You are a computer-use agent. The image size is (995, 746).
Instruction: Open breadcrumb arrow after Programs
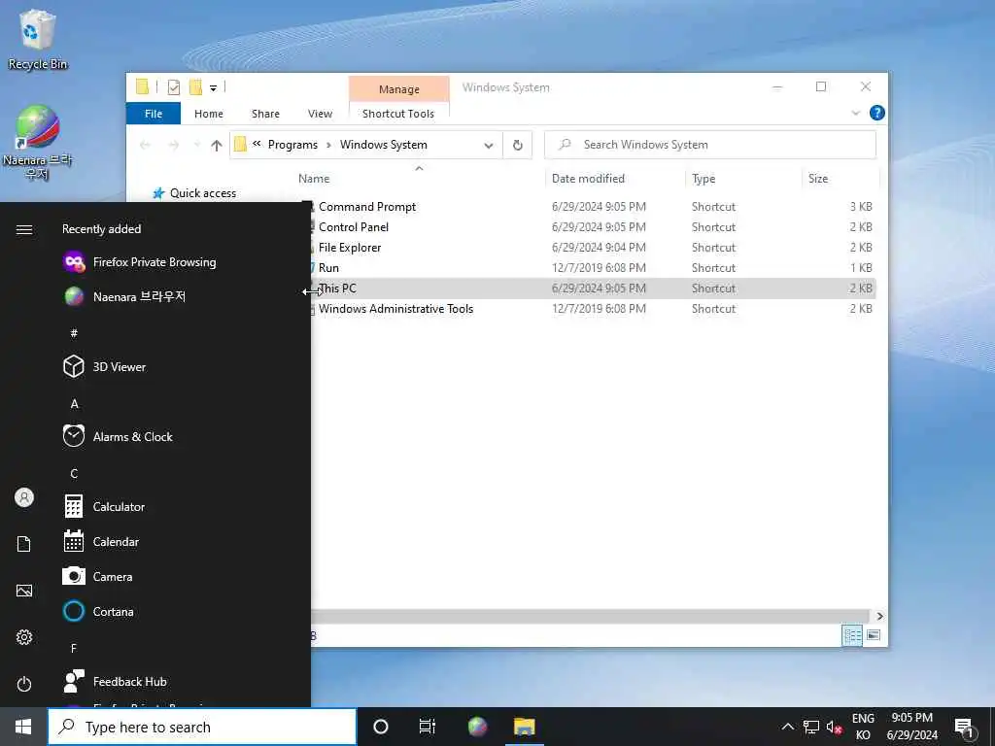(328, 146)
